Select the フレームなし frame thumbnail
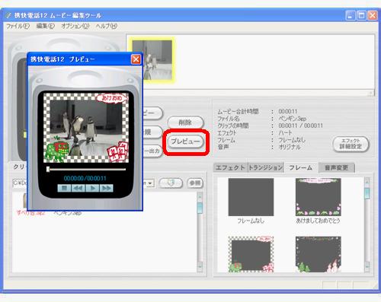This screenshot has height=302, width=381. (x=251, y=197)
